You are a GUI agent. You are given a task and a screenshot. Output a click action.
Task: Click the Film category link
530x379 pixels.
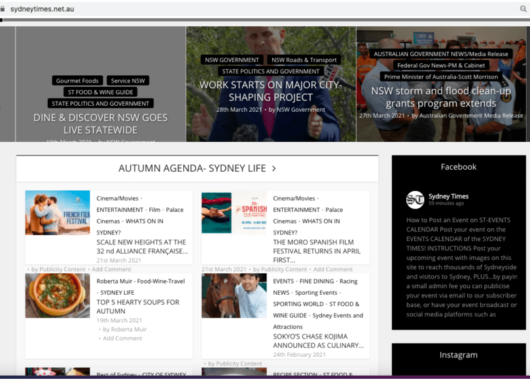pos(154,210)
